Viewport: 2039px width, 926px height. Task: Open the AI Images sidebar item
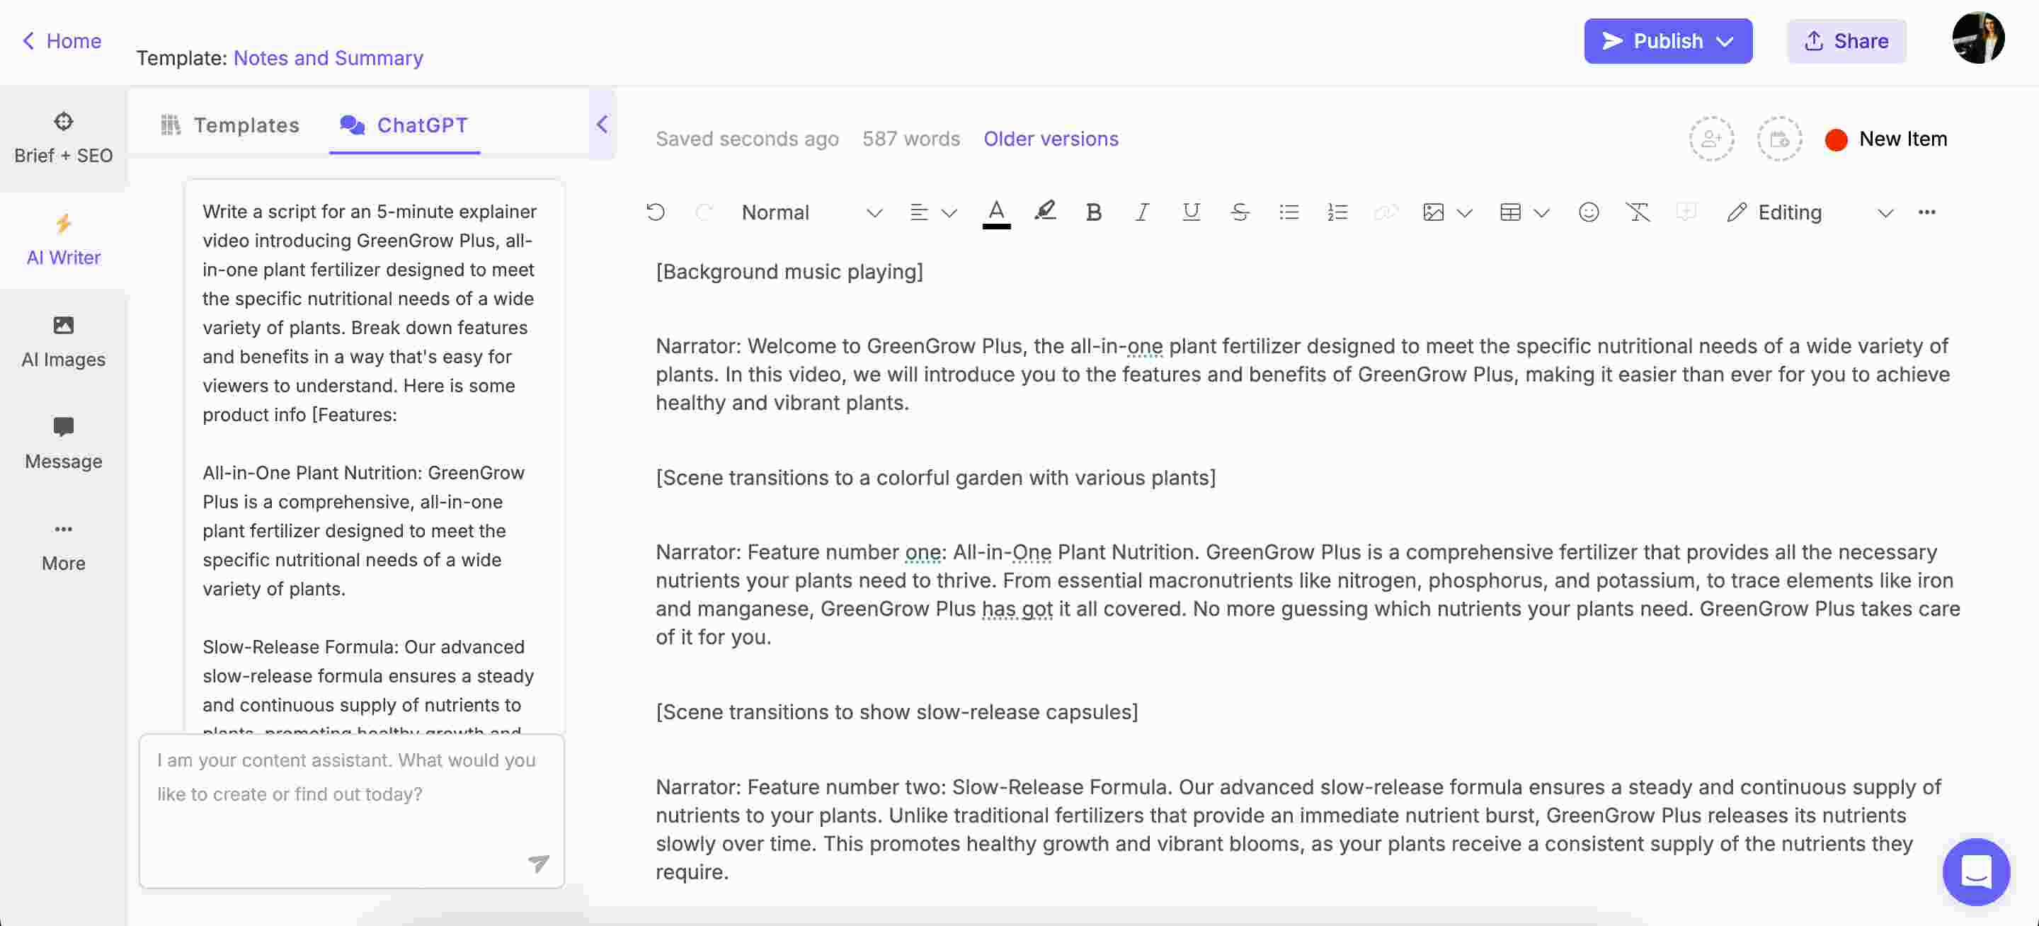tap(63, 343)
